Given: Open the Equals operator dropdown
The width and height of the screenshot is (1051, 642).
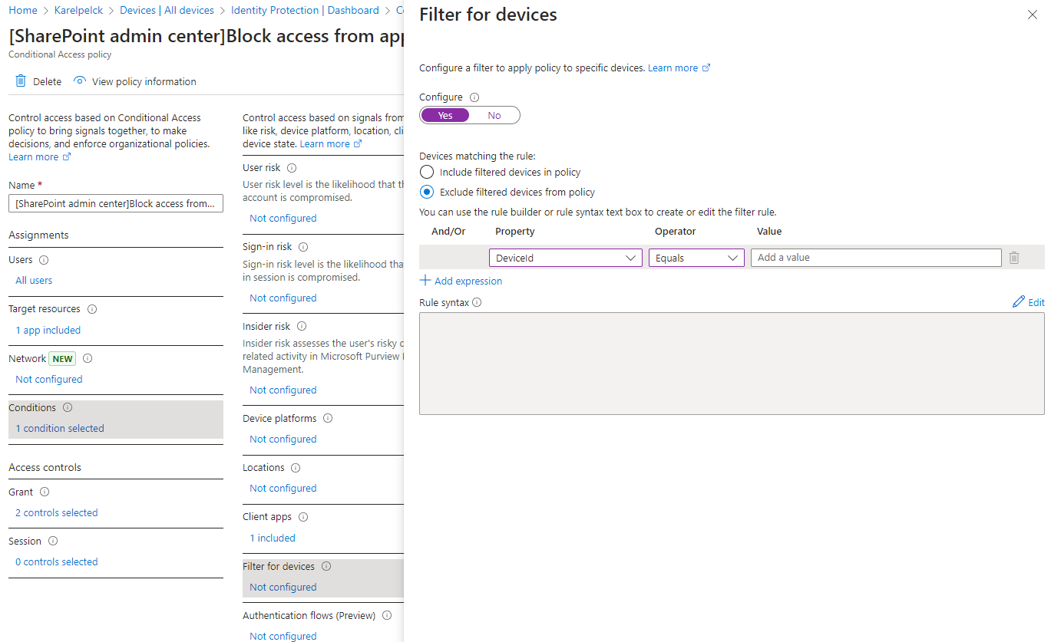Looking at the screenshot, I should pos(696,258).
